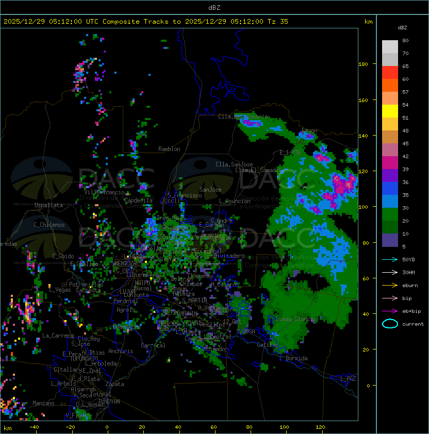Click the 'Uspallata' place label on the map
Viewport: 429px width, 434px height.
click(x=48, y=205)
